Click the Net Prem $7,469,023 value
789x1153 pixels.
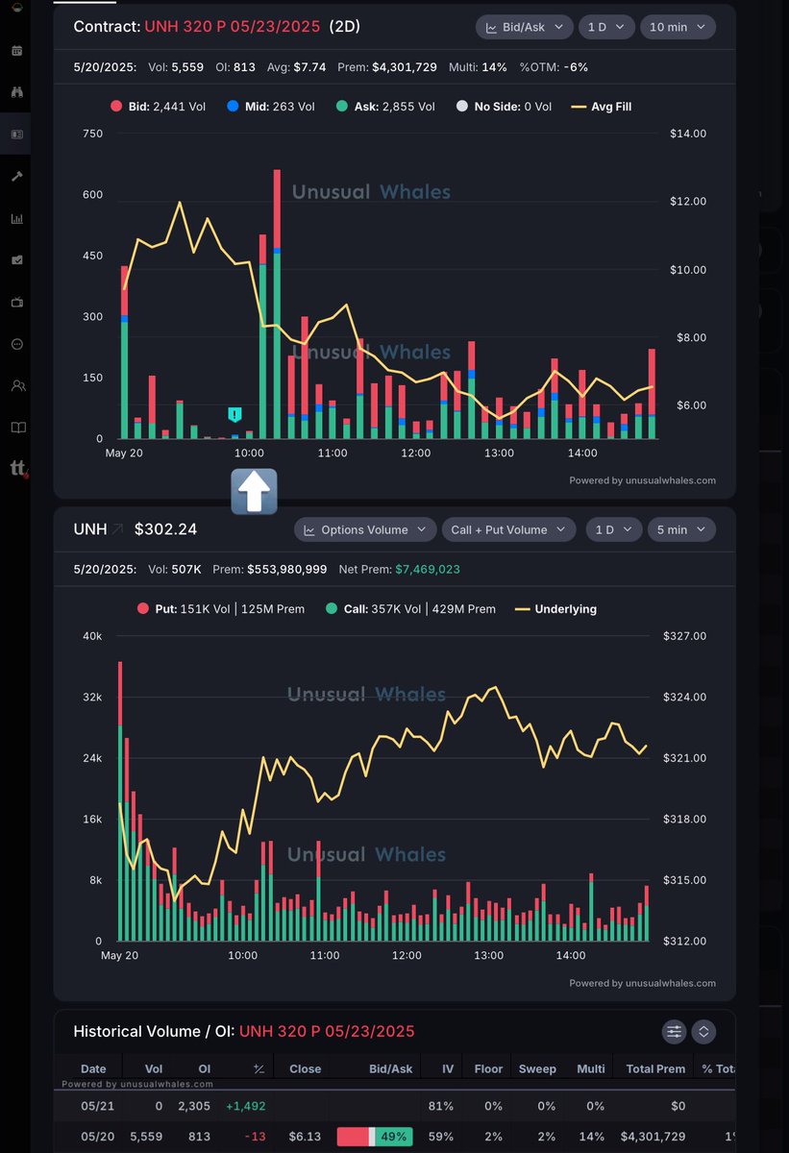pyautogui.click(x=428, y=569)
